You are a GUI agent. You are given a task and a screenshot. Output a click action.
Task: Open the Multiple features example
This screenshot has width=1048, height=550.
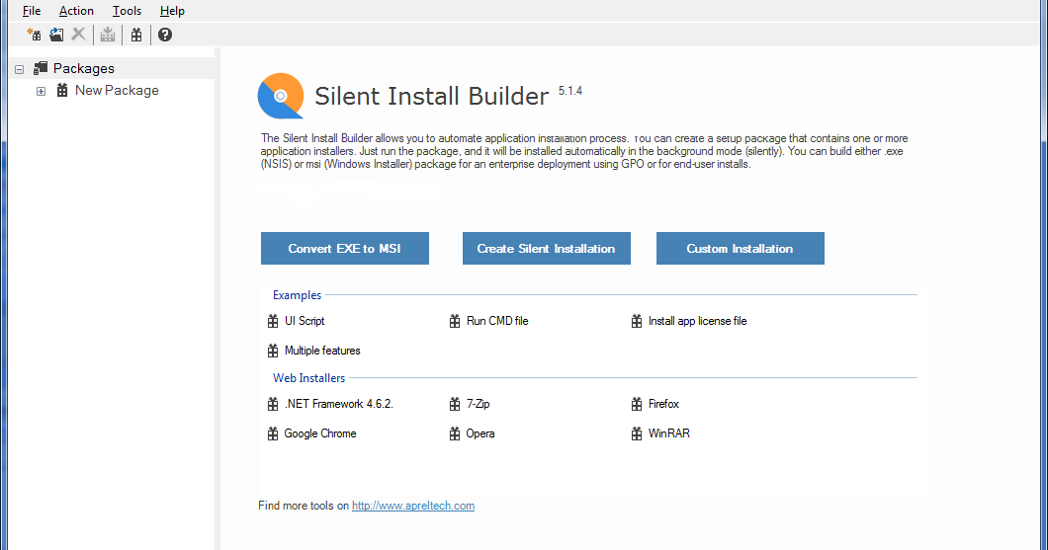coord(322,351)
